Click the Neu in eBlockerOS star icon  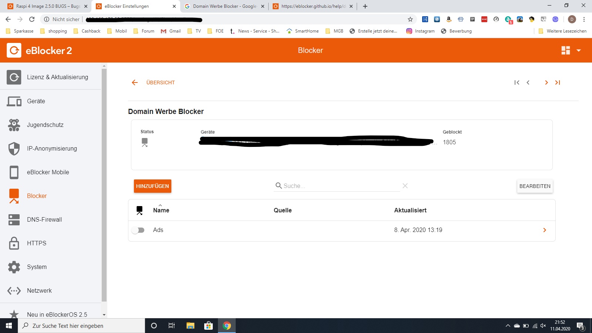(14, 314)
